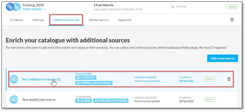Click the Active status badge in the header
Image resolution: width=246 pixels, height=112 pixels.
coord(232,7)
